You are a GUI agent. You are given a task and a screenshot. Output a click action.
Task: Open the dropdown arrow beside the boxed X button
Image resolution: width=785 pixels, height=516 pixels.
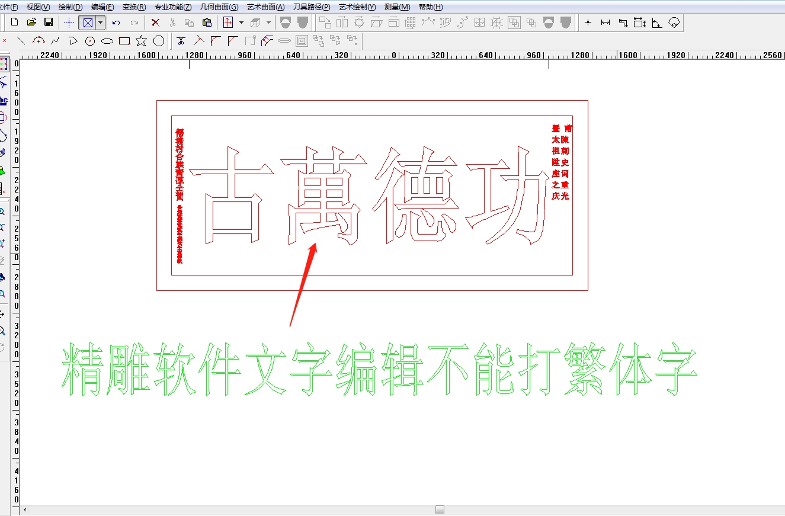pos(100,23)
